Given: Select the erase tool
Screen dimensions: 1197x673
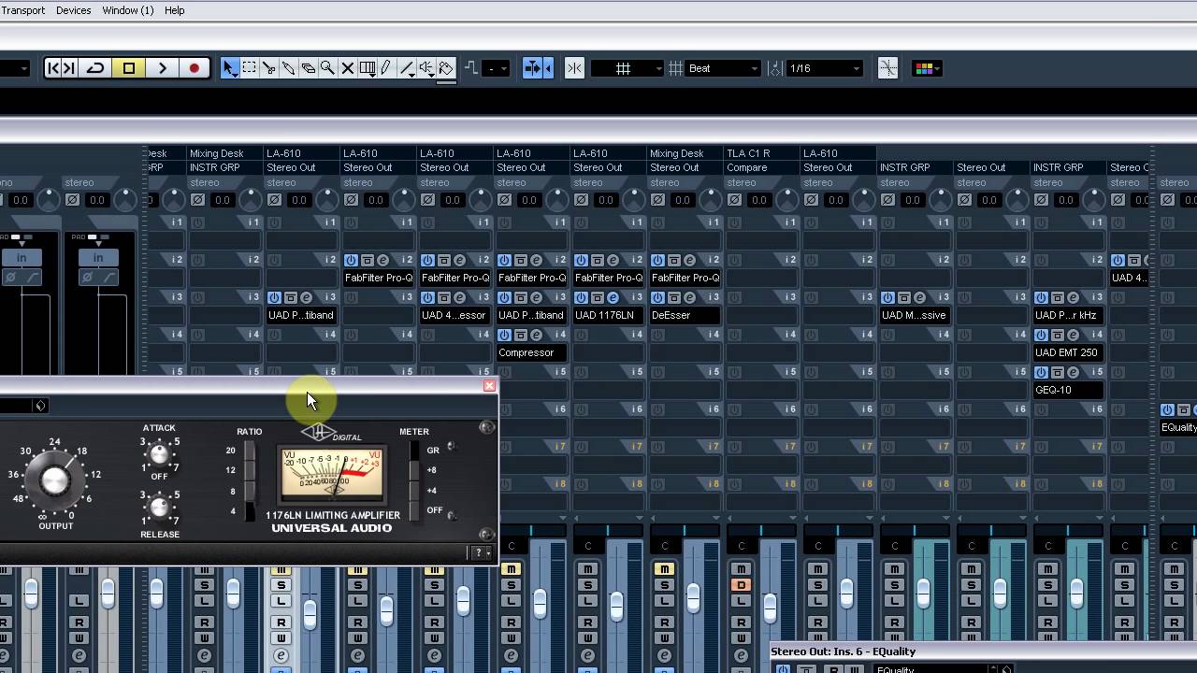Looking at the screenshot, I should pyautogui.click(x=309, y=68).
